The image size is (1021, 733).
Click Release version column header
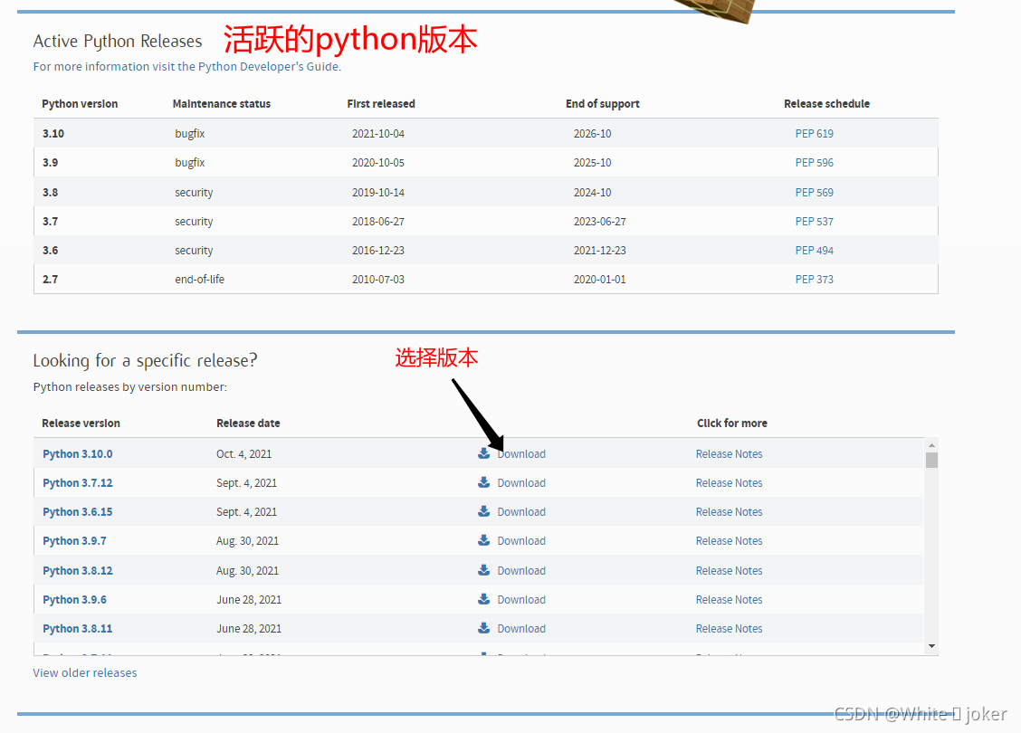click(x=81, y=424)
